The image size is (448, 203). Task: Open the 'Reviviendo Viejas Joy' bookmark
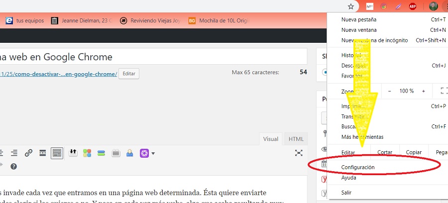150,20
